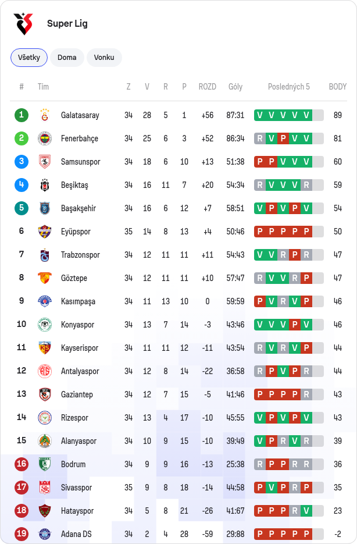Open the Trabzonspor club logo
The width and height of the screenshot is (357, 544).
[x=45, y=255]
